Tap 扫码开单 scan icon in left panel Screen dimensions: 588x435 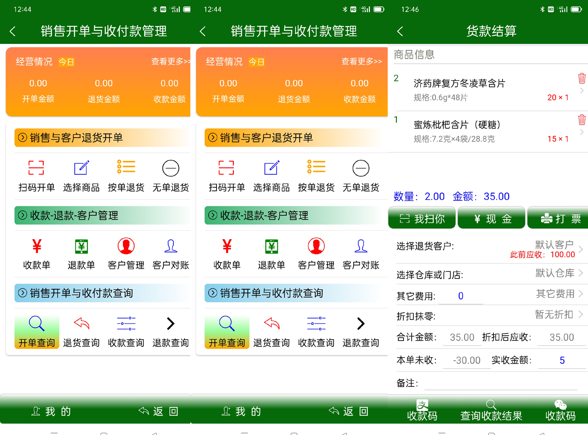tap(36, 168)
